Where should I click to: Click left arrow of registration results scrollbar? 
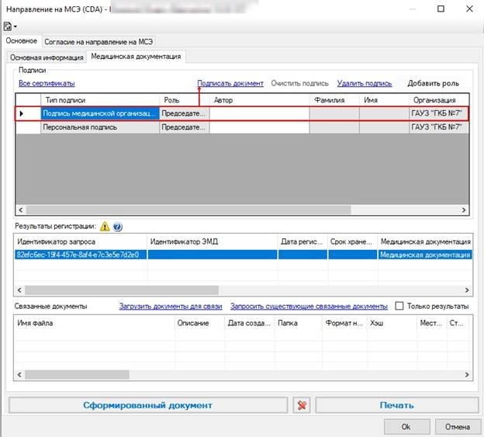click(19, 290)
